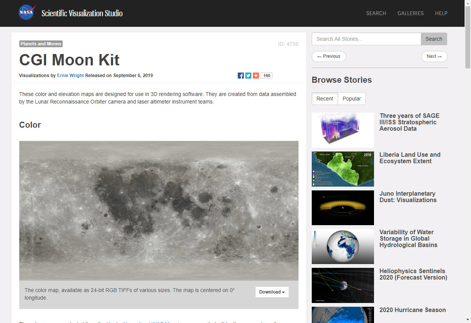Click the ID: 4720 text

tap(288, 44)
